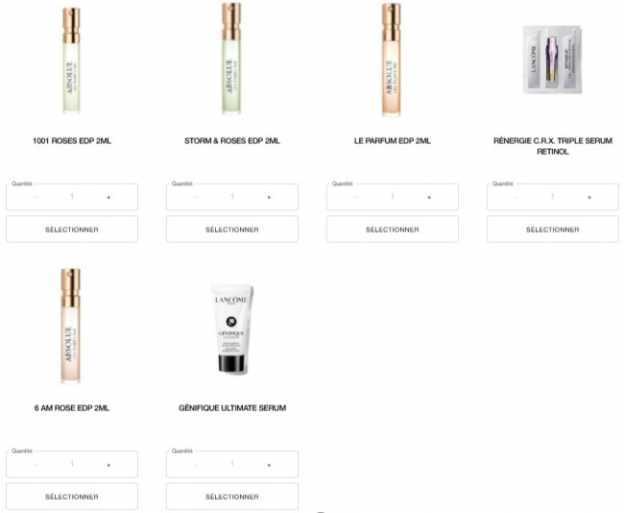Click quantity value field for Storm & Roses
This screenshot has width=624, height=513.
(x=232, y=197)
